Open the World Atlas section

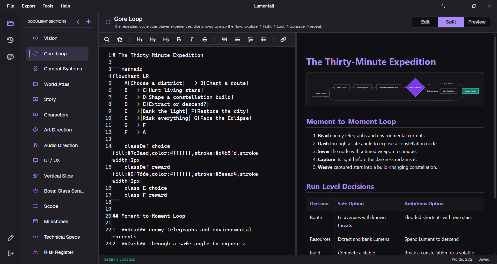click(57, 84)
